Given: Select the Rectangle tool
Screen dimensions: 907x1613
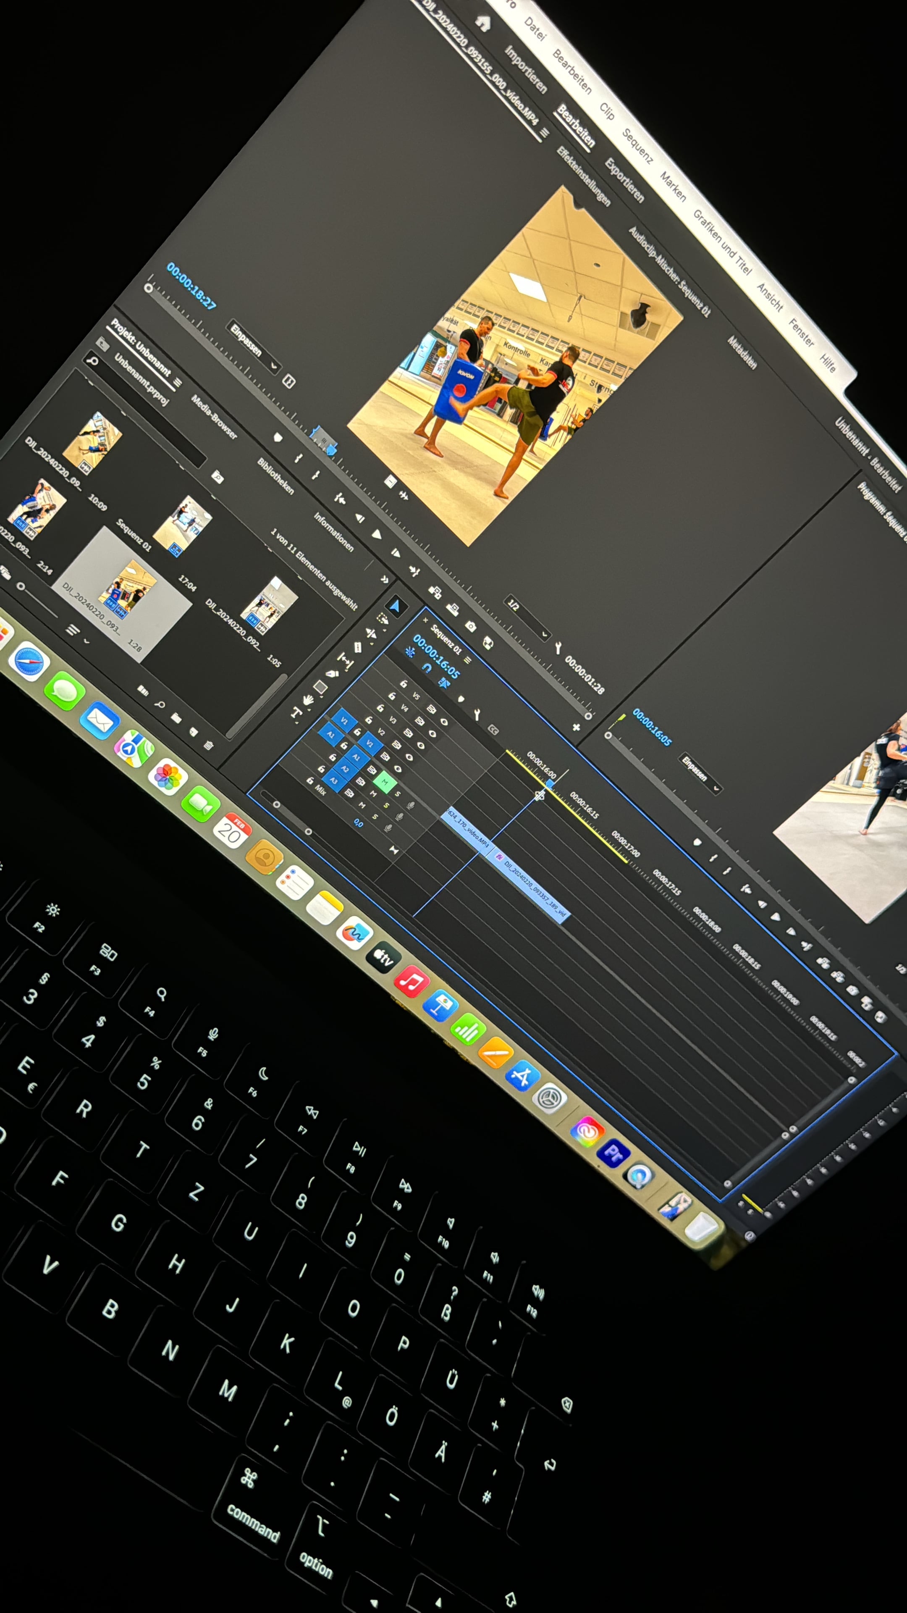Looking at the screenshot, I should click(x=320, y=686).
